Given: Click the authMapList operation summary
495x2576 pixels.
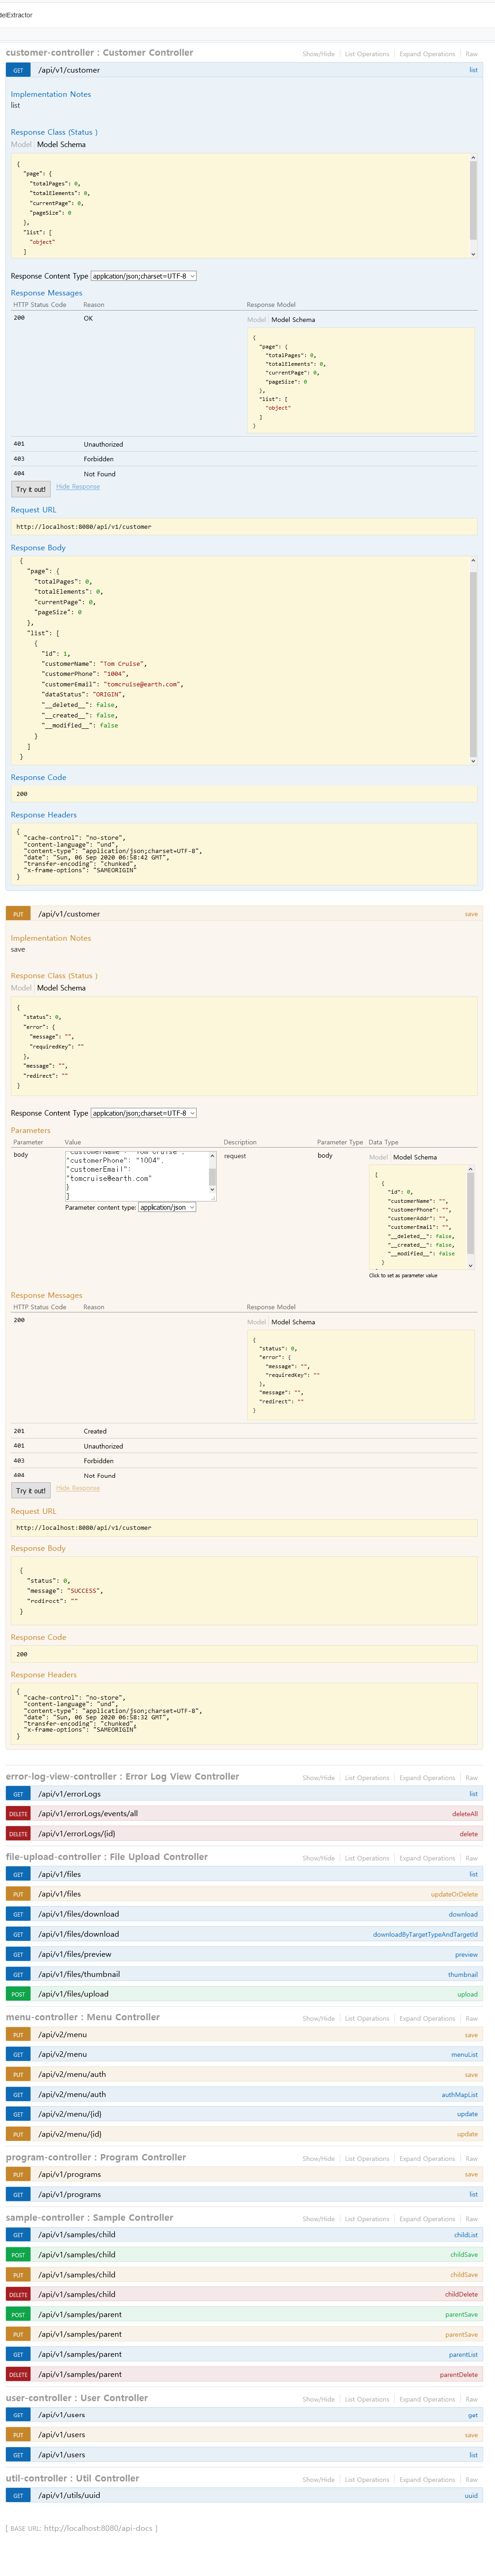Looking at the screenshot, I should click(460, 2094).
